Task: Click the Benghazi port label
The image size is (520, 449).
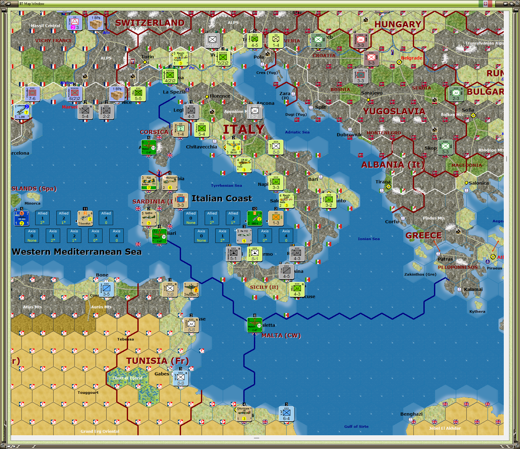Action: tap(411, 414)
